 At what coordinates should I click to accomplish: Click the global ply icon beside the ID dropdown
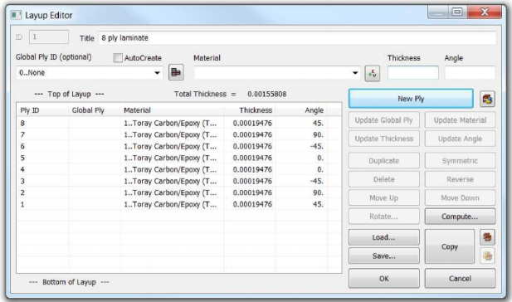[x=176, y=72]
